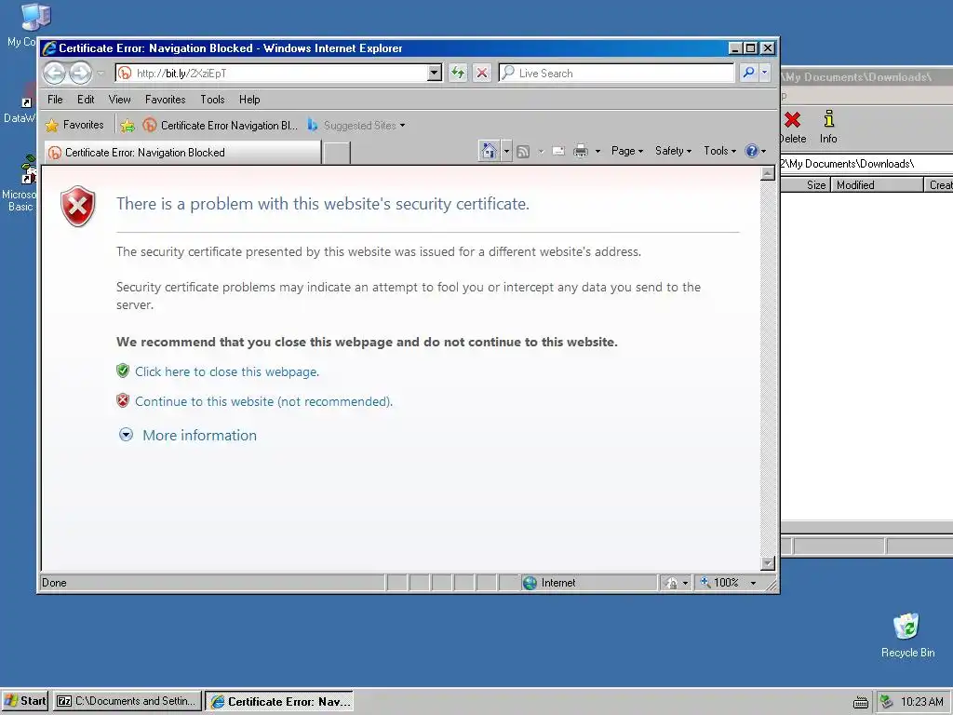Click the Internet zone status indicator

(x=588, y=583)
